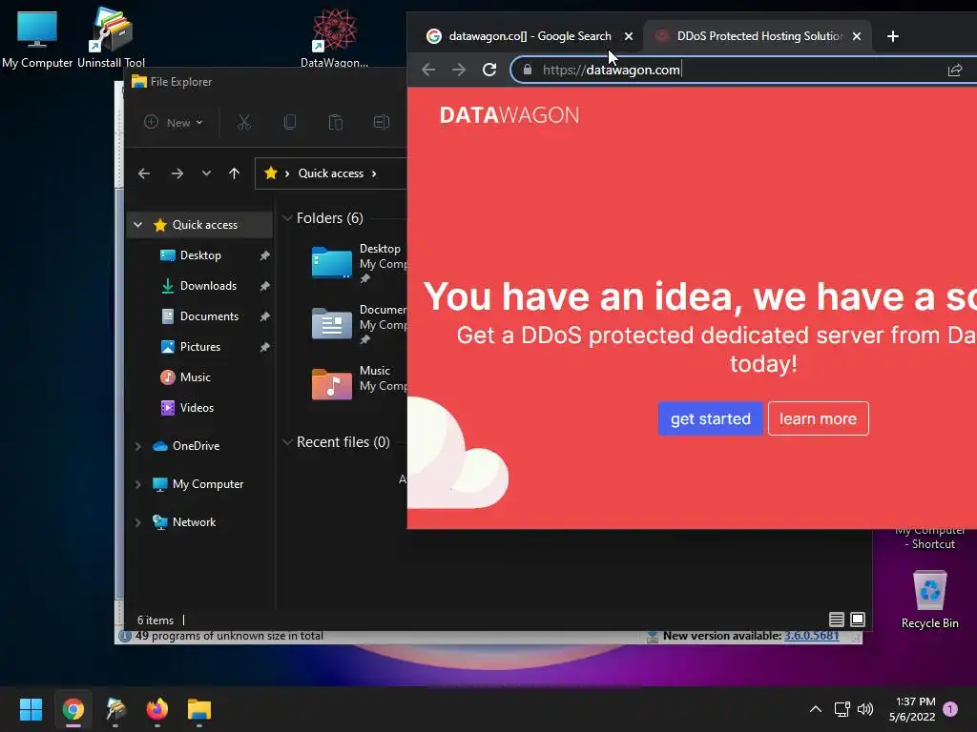Click the Firefox taskbar icon
Image resolution: width=977 pixels, height=732 pixels.
click(x=157, y=709)
